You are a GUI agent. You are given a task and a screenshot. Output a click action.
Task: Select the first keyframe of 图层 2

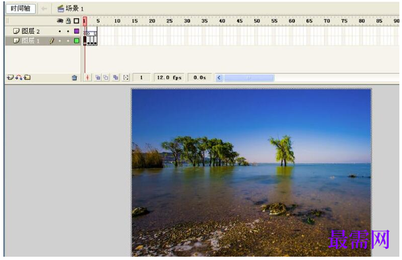(85, 32)
